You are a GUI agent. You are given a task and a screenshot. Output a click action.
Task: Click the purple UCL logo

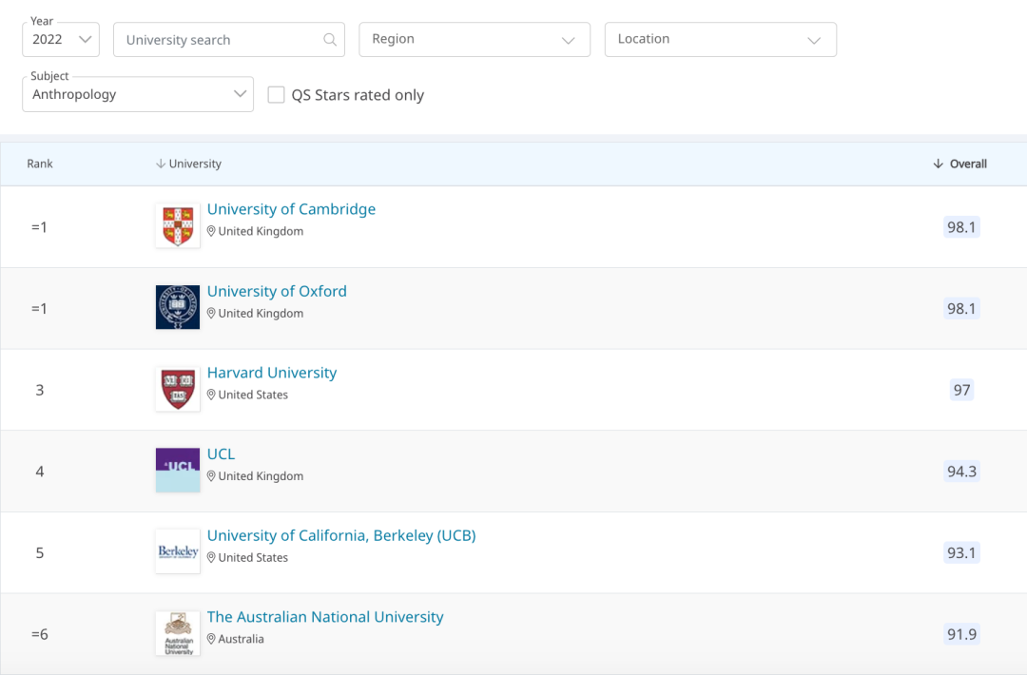pos(178,470)
